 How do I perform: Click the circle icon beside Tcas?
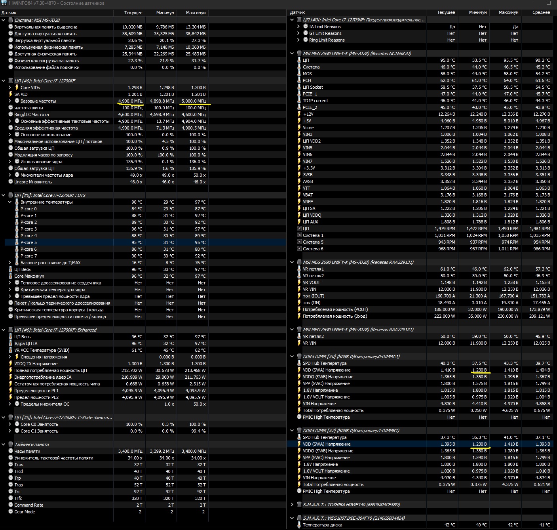tap(10, 465)
